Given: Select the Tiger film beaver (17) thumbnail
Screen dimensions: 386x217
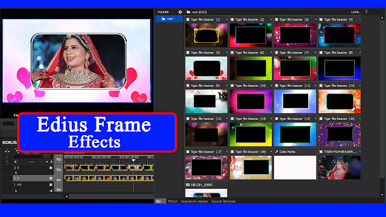Looking at the screenshot, I should 206,168.
